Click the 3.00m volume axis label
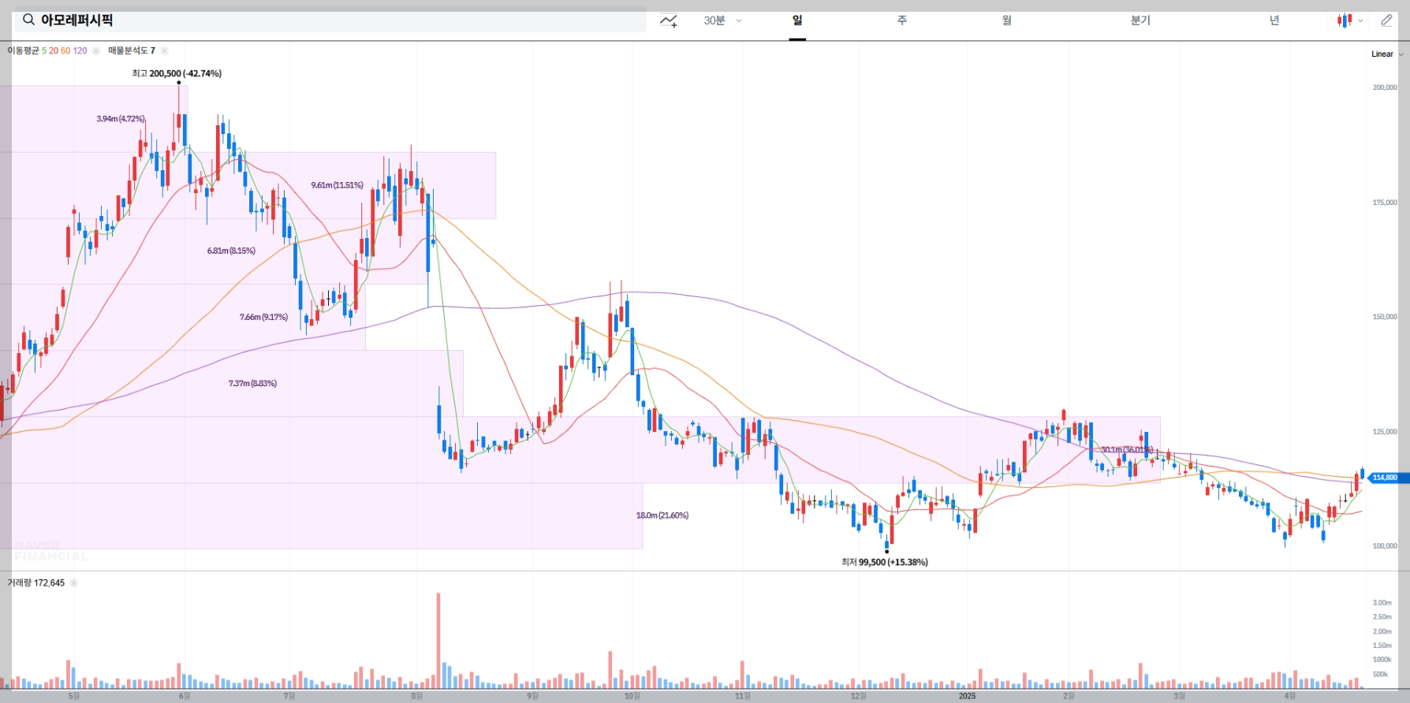The width and height of the screenshot is (1410, 703). [x=1382, y=603]
